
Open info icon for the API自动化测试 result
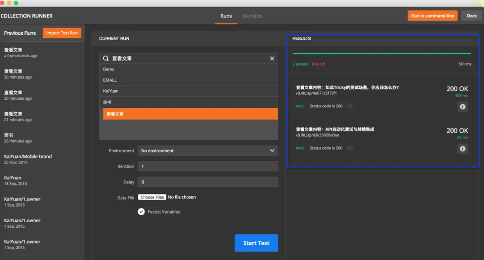[463, 149]
